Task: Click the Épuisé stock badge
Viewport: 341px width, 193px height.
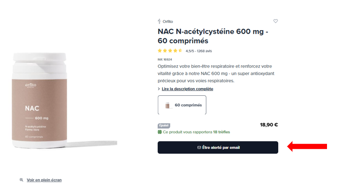Action: pyautogui.click(x=164, y=126)
